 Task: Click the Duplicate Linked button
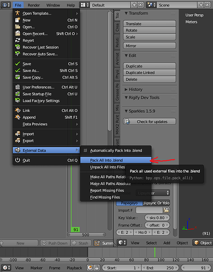(x=150, y=72)
